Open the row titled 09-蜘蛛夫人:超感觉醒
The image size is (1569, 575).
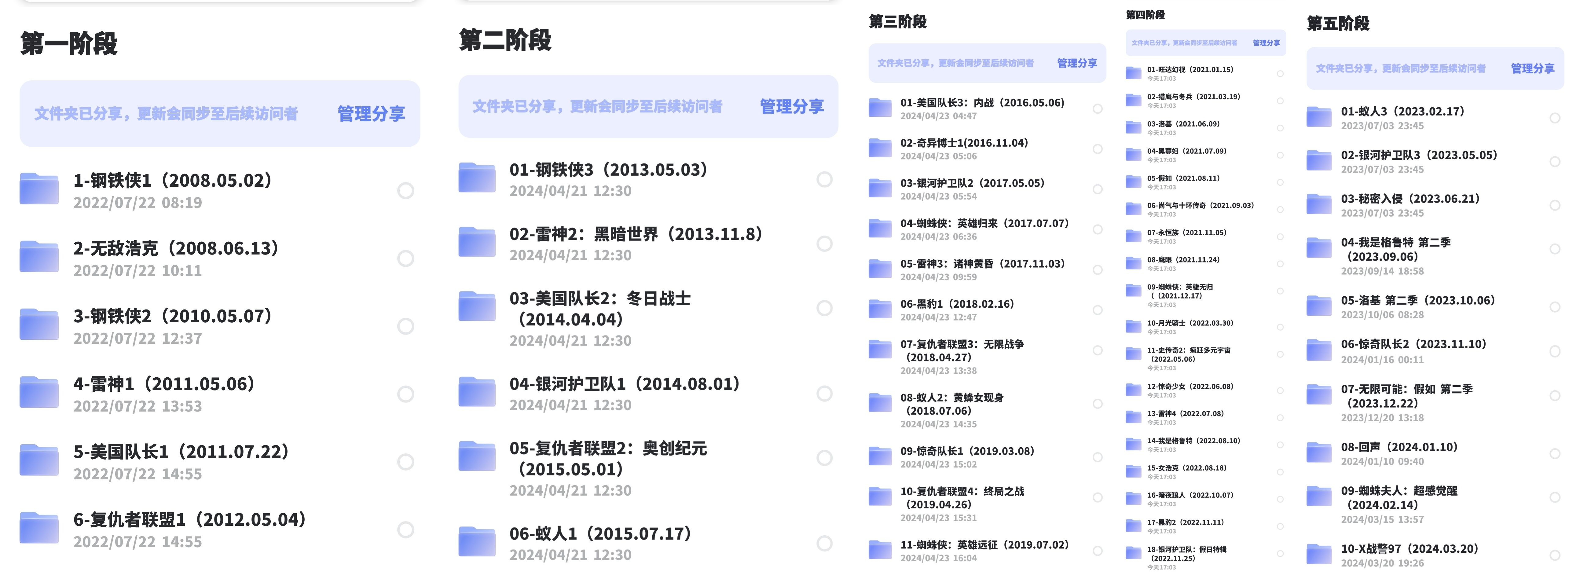(x=1435, y=504)
